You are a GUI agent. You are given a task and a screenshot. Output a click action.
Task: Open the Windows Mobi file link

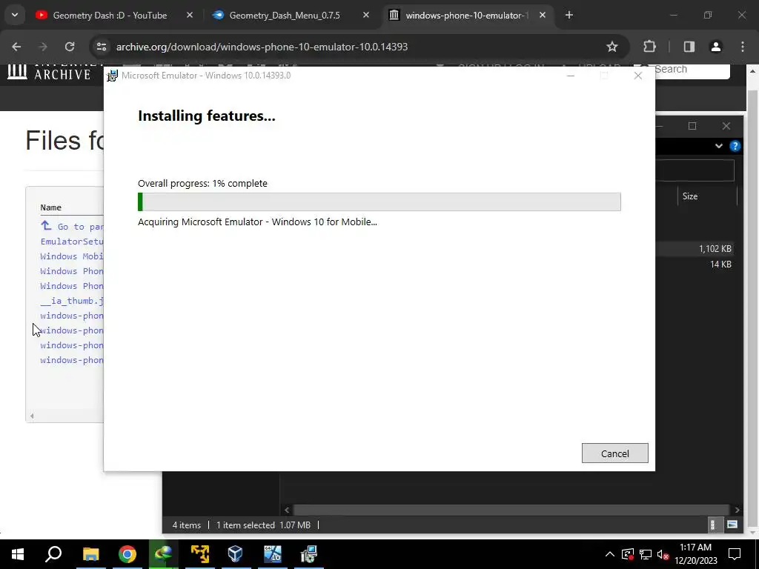pyautogui.click(x=72, y=256)
